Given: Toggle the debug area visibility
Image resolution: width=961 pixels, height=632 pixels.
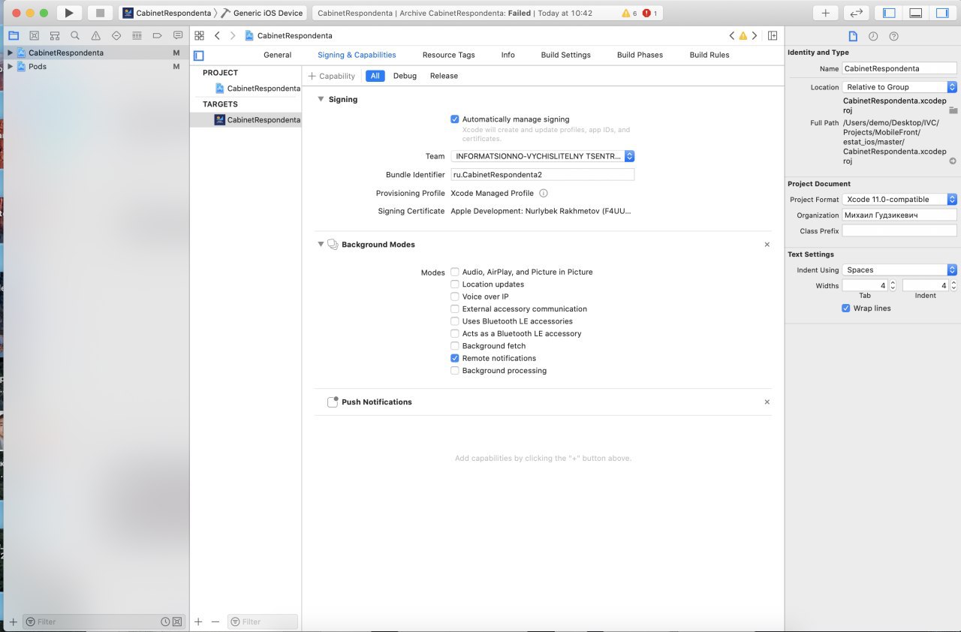Looking at the screenshot, I should (x=915, y=13).
